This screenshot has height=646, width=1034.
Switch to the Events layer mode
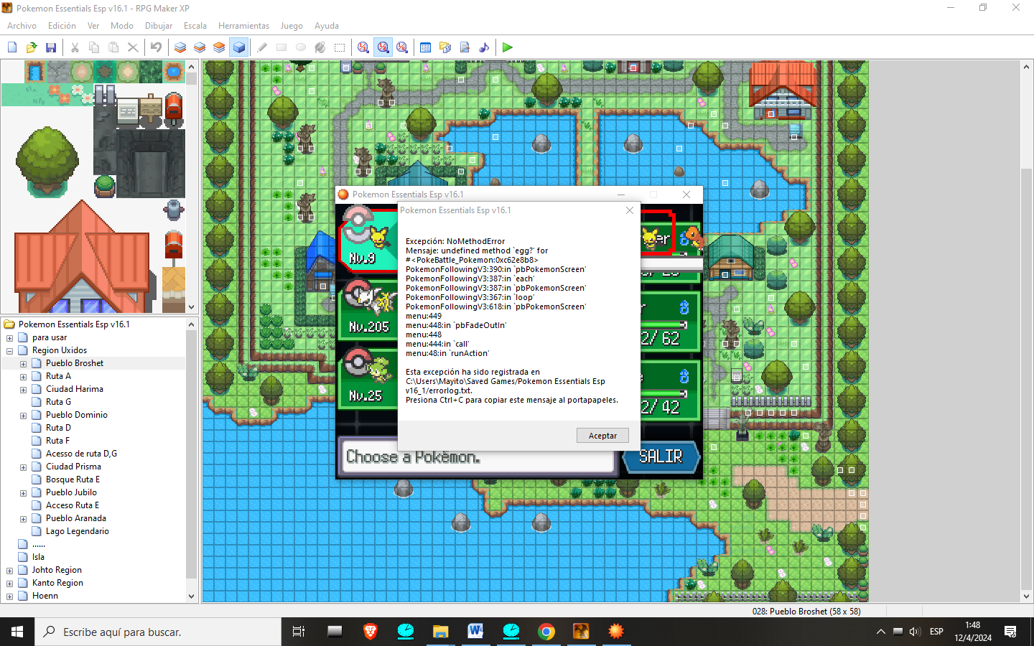click(x=238, y=47)
